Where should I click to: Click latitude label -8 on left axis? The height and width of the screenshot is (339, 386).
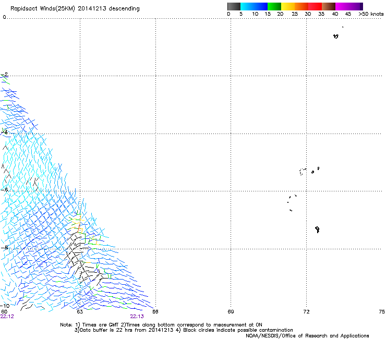tap(4, 247)
